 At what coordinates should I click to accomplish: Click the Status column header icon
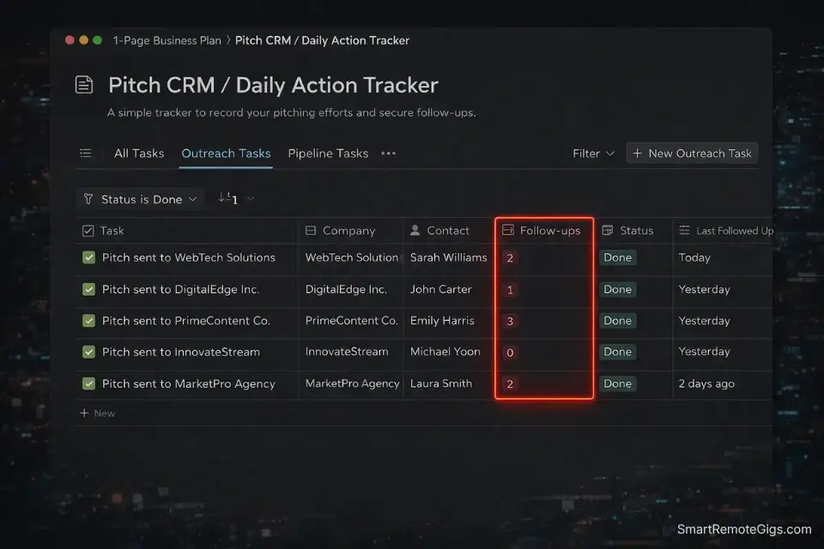[609, 230]
